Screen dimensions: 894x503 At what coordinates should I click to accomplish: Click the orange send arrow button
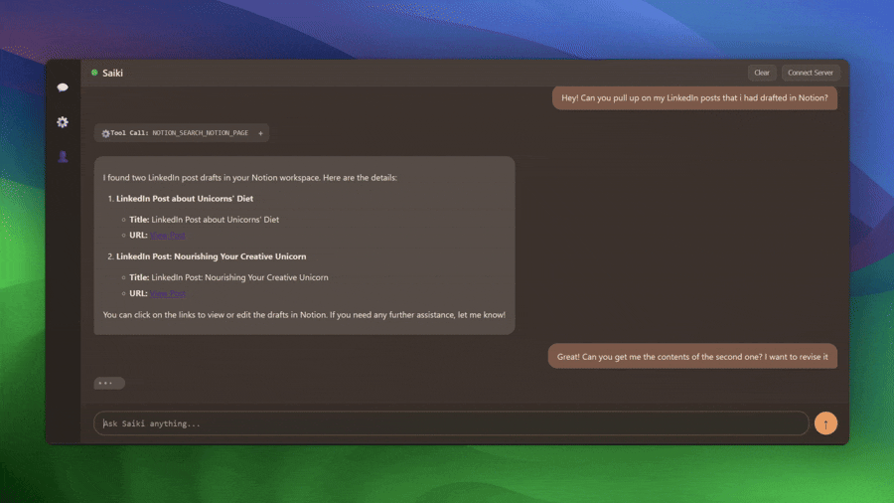825,423
